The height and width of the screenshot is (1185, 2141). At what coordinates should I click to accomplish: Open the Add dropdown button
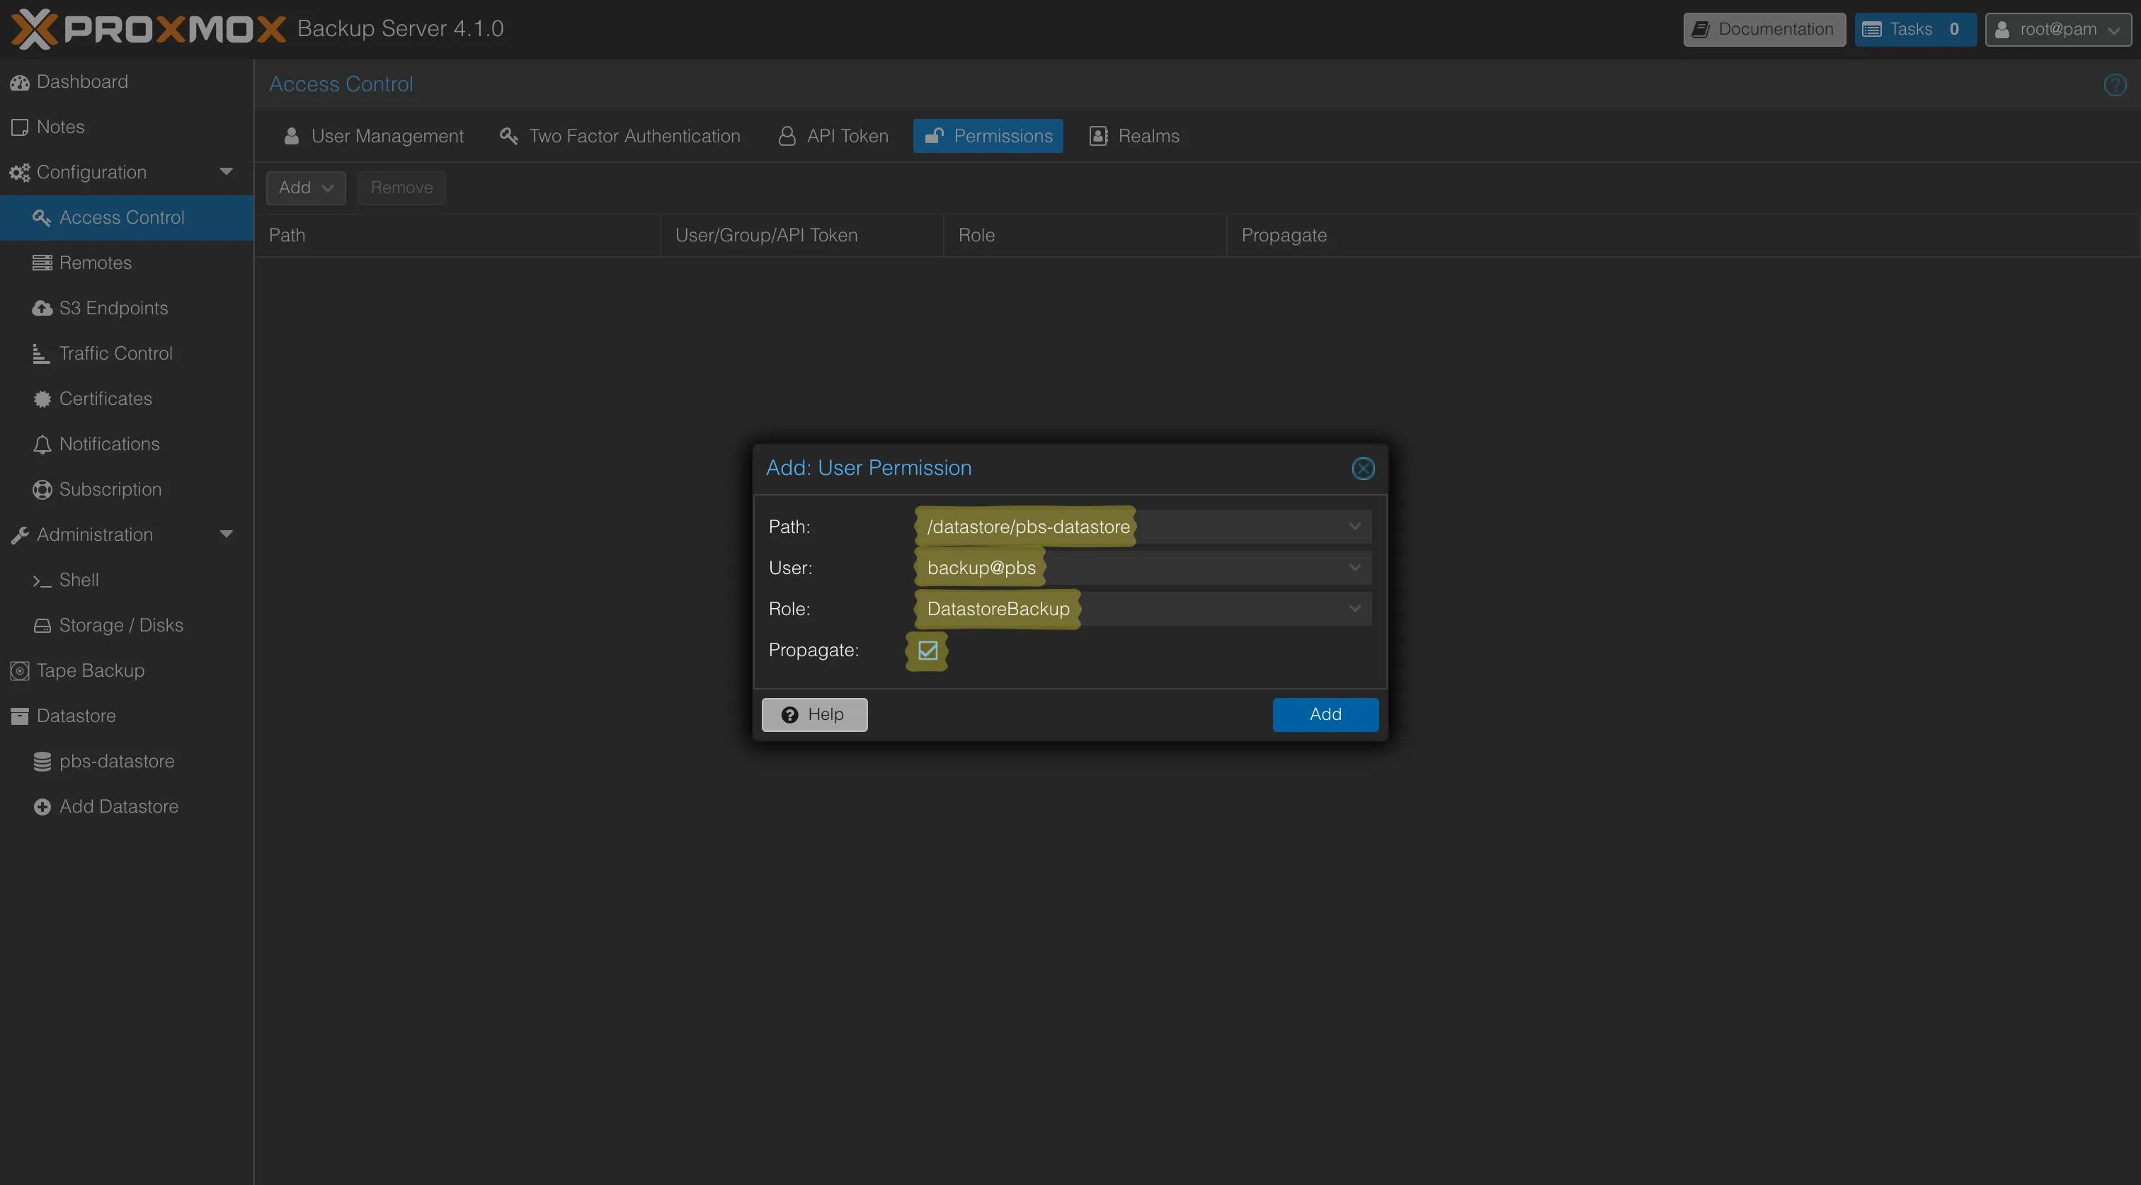(306, 188)
